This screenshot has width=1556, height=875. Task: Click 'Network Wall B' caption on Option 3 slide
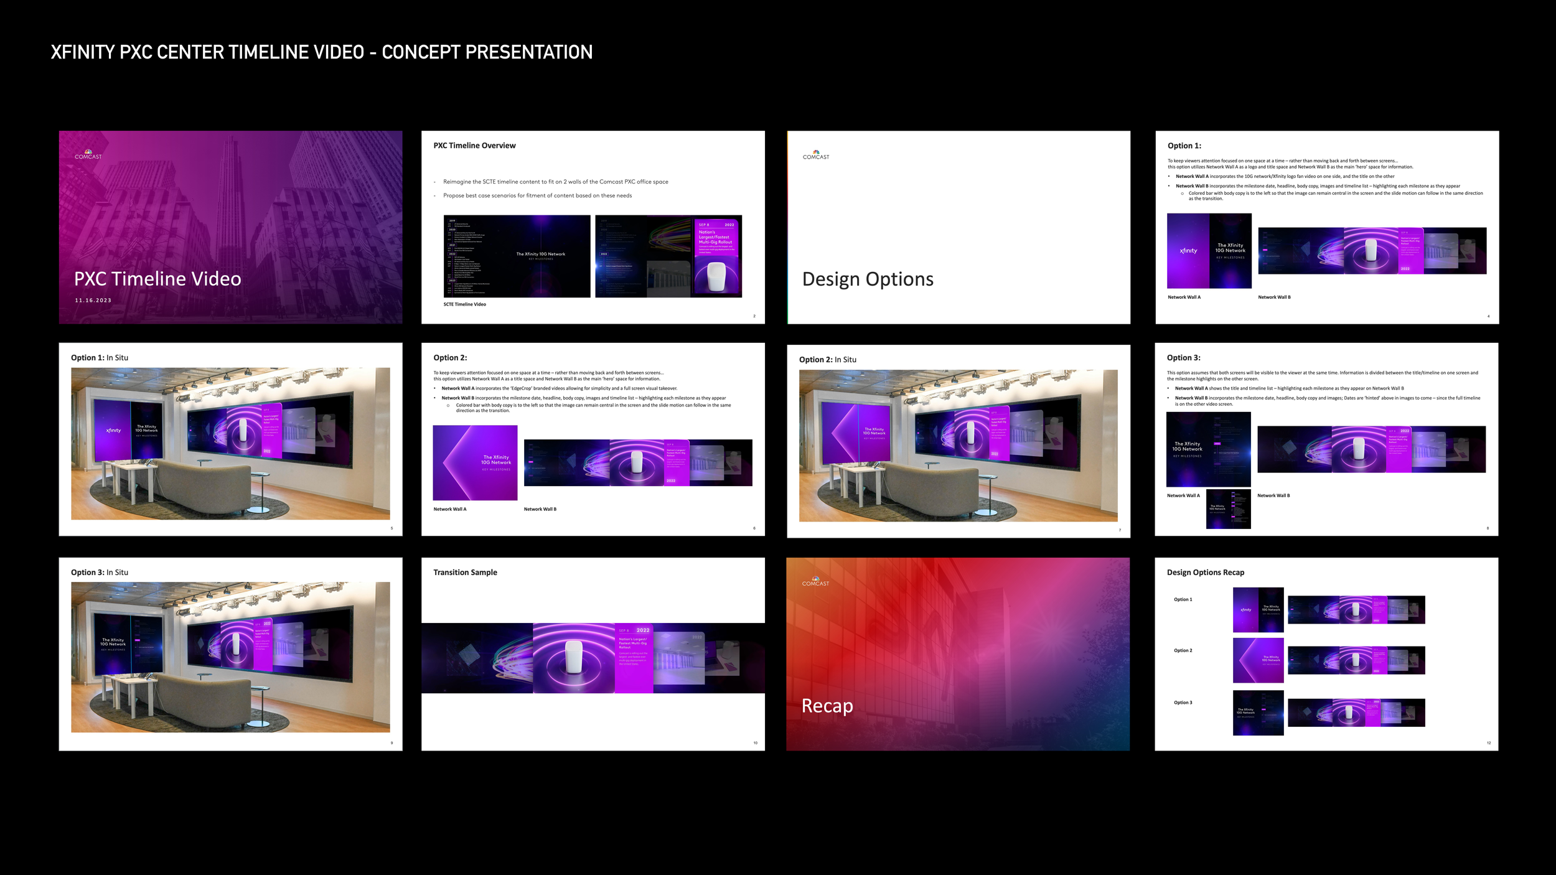1273,496
